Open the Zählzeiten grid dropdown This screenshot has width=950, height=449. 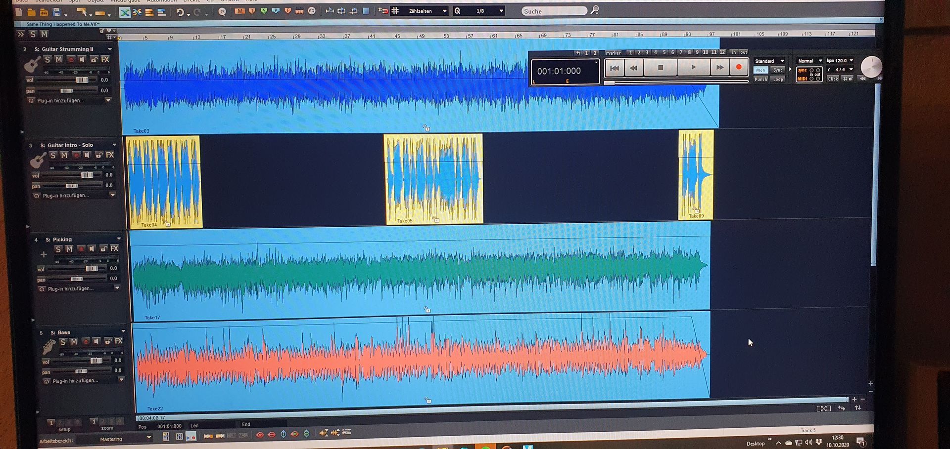pyautogui.click(x=444, y=11)
